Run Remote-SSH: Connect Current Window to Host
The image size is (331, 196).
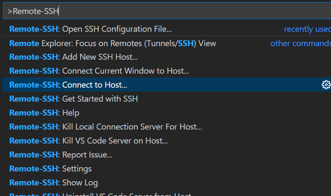[166, 71]
